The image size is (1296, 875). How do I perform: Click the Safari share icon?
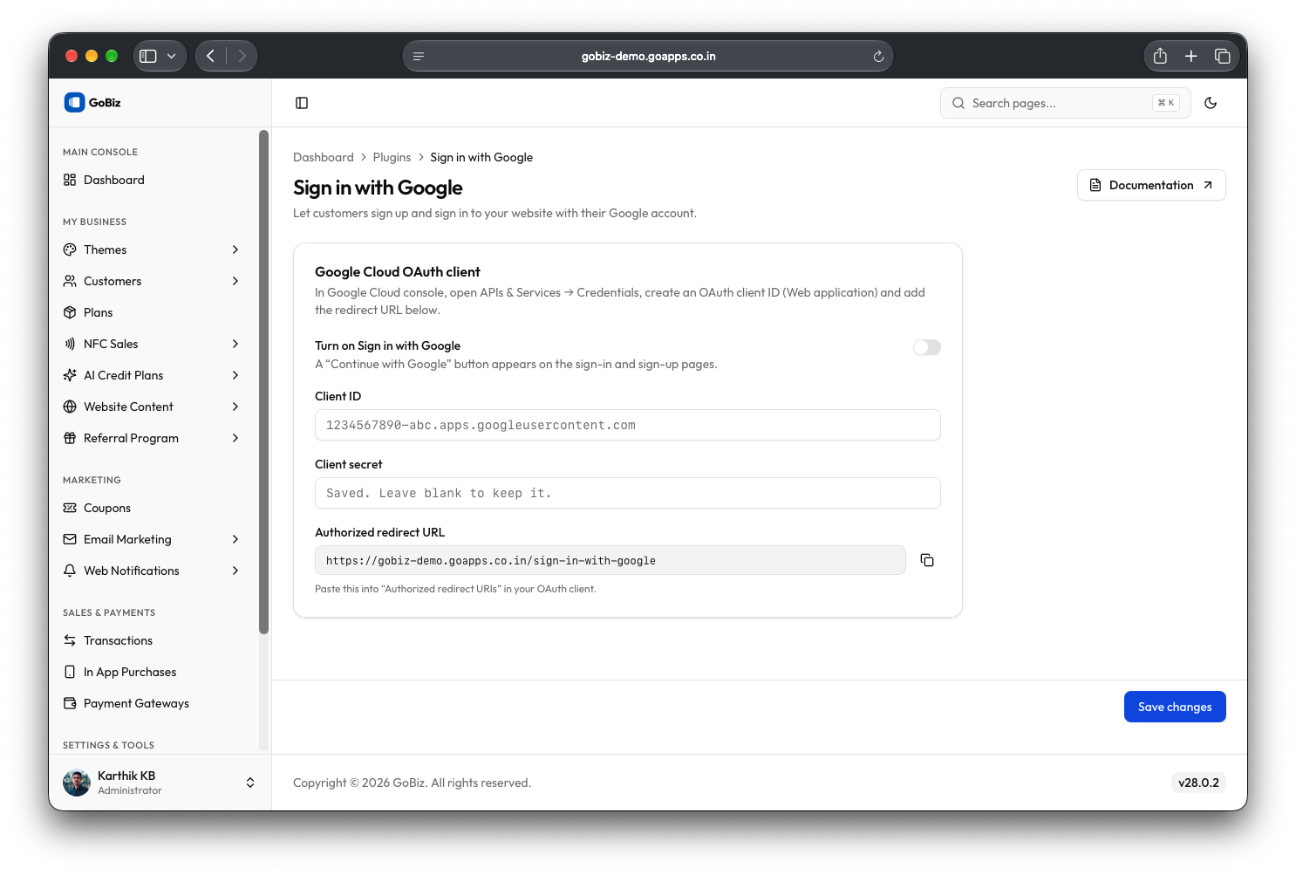1160,56
